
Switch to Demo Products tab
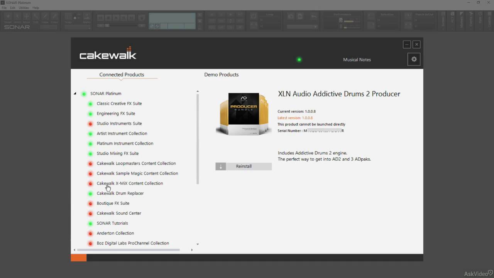coord(222,75)
